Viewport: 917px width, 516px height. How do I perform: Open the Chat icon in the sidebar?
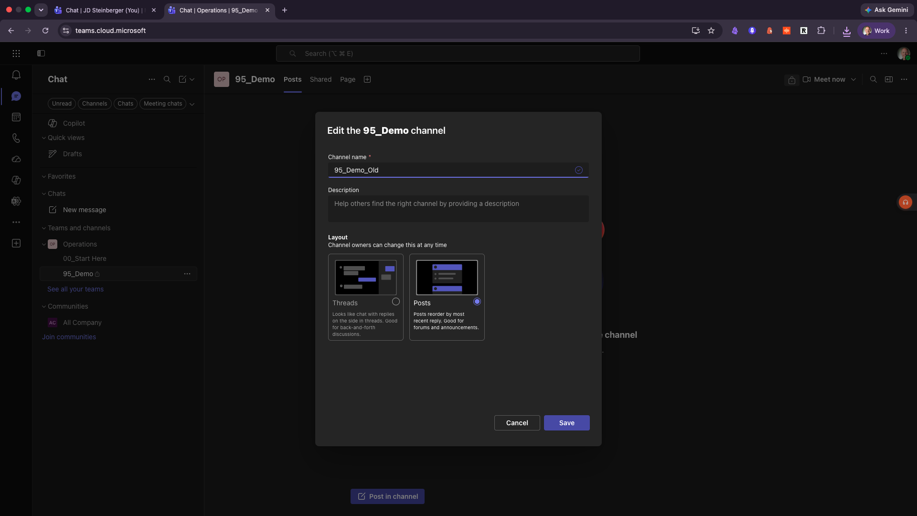click(16, 96)
